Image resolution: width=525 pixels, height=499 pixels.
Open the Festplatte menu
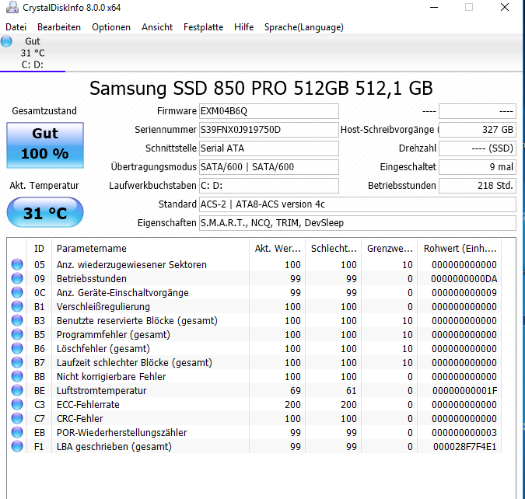pyautogui.click(x=203, y=27)
